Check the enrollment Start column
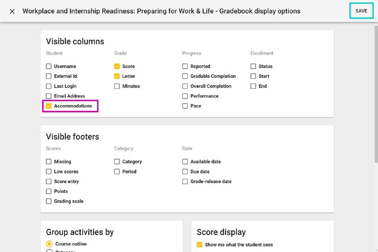 tap(253, 76)
